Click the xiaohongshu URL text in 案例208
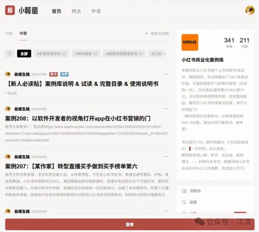Screen dimensions: 259x232 tap(86, 133)
